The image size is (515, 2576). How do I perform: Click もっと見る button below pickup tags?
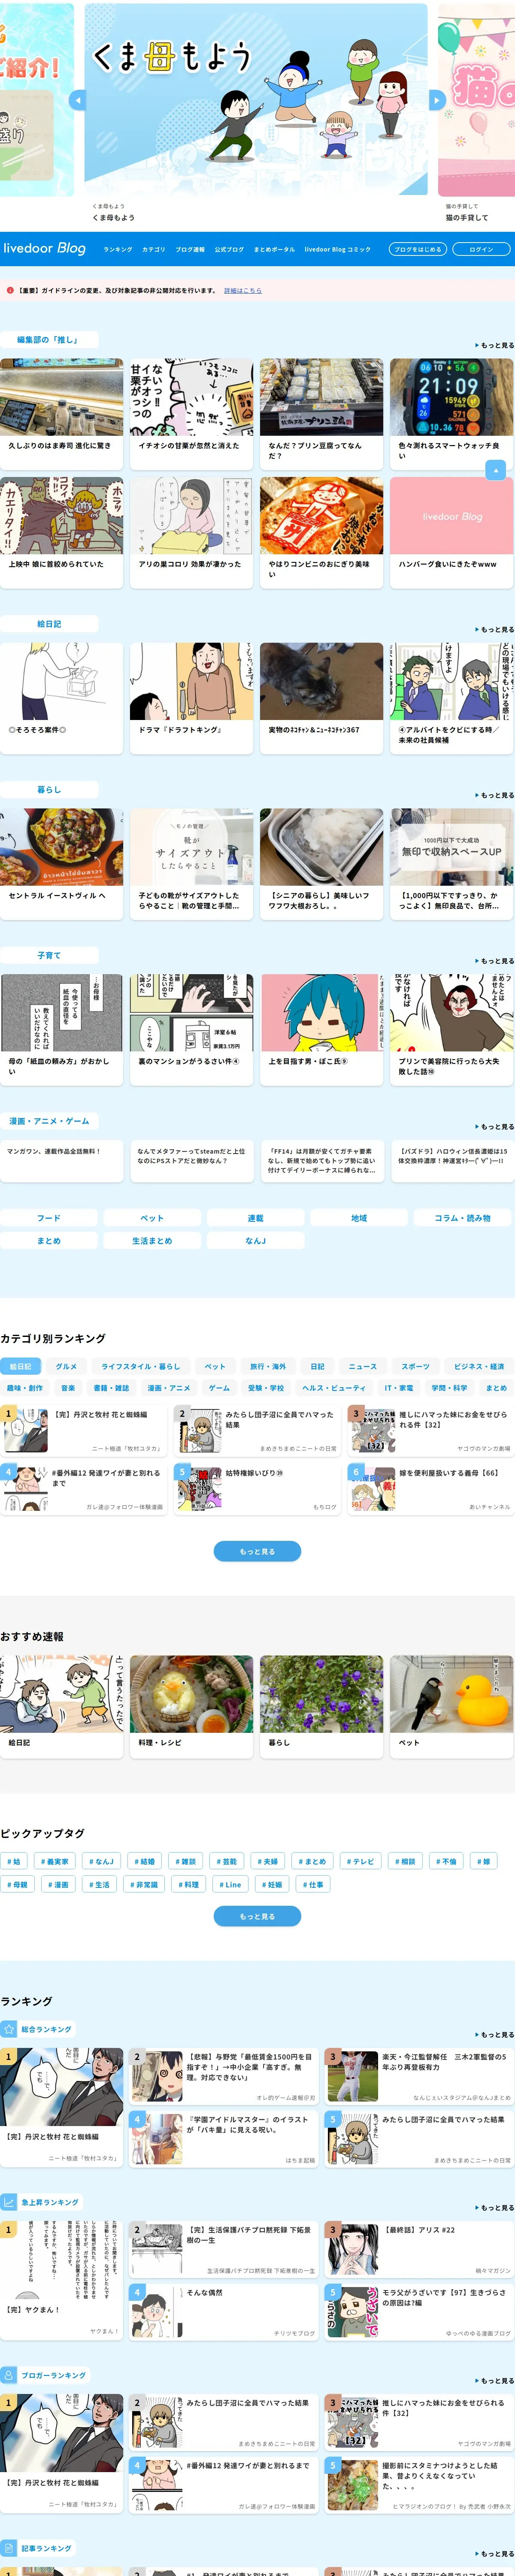(x=257, y=1916)
